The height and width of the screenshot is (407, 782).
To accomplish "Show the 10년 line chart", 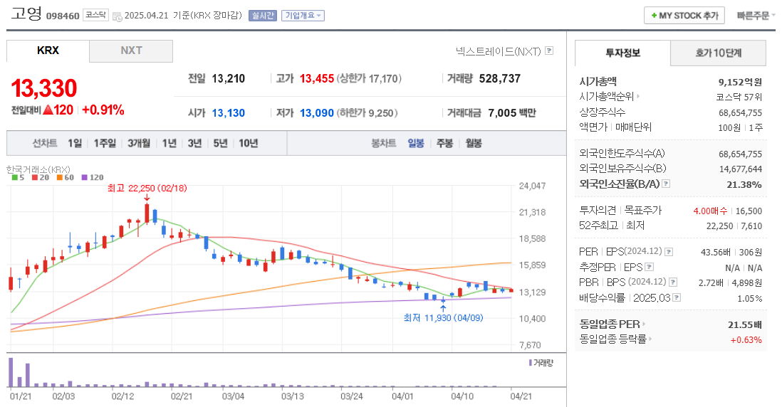I will (249, 144).
